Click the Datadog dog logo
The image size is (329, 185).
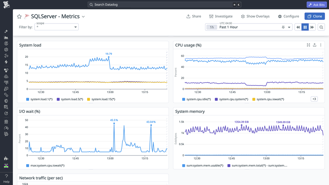(6, 5)
